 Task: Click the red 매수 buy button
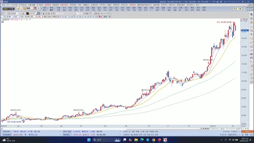[x=100, y=17]
